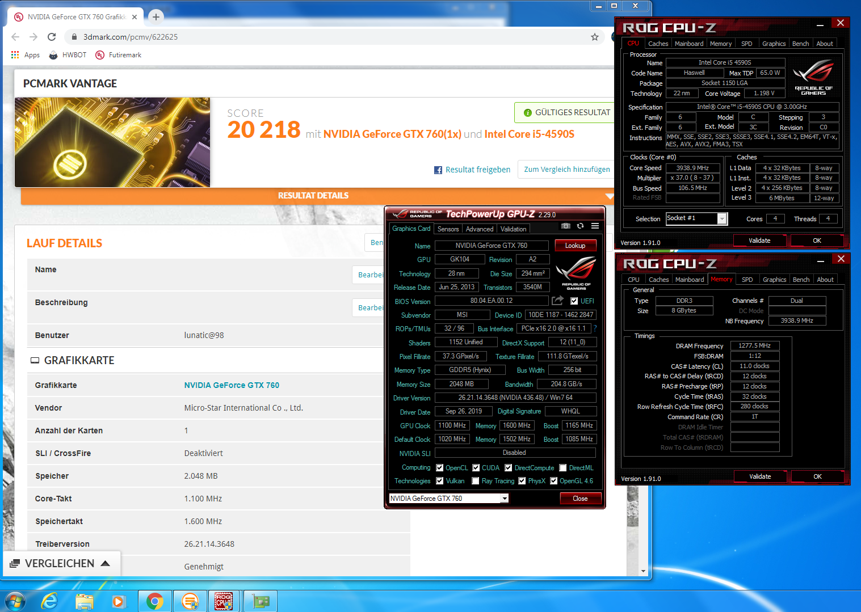The width and height of the screenshot is (861, 612).
Task: Click Resultat freigeben link
Action: point(478,170)
